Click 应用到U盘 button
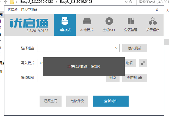The width and height of the screenshot is (169, 119). 134,78
